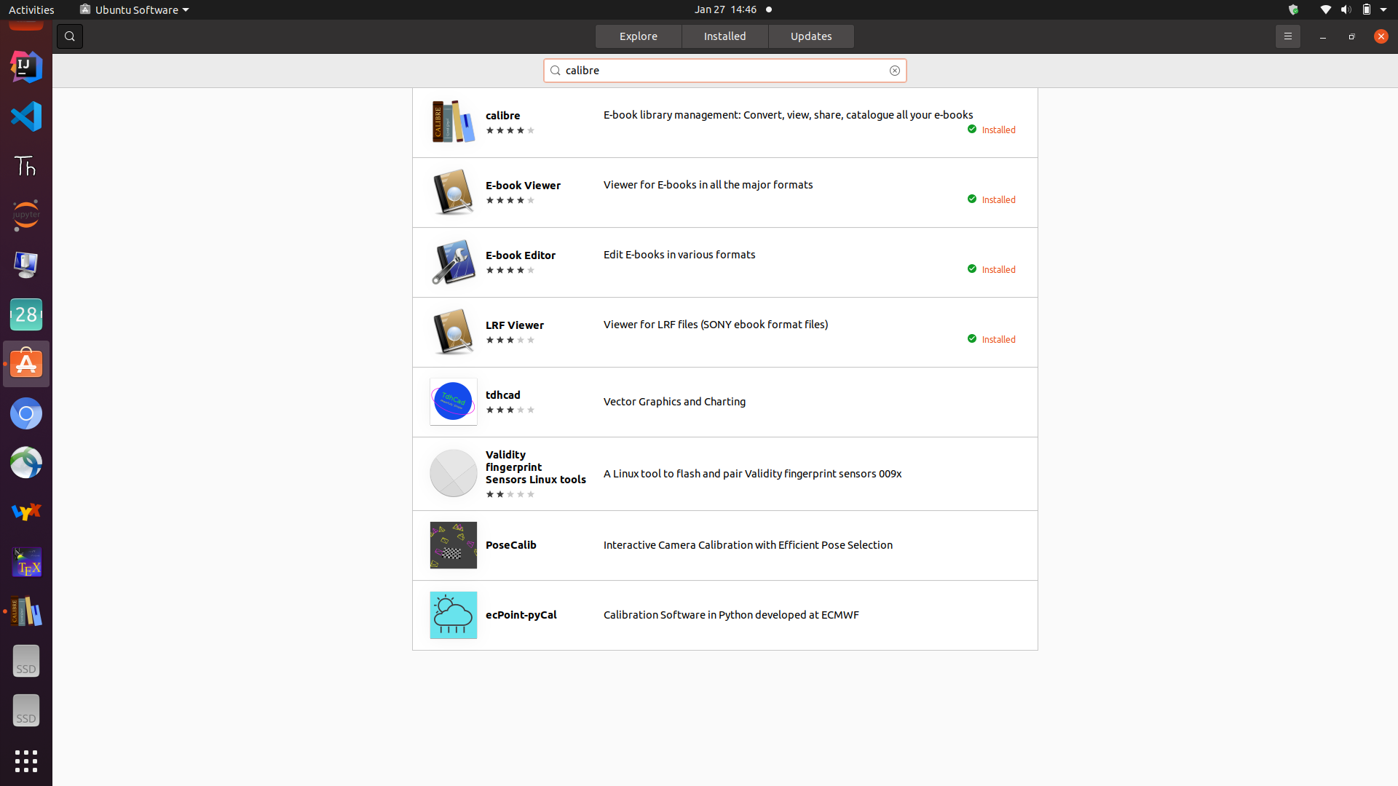Image resolution: width=1398 pixels, height=786 pixels.
Task: Open the tdhcad app thumbnail
Action: pos(453,402)
